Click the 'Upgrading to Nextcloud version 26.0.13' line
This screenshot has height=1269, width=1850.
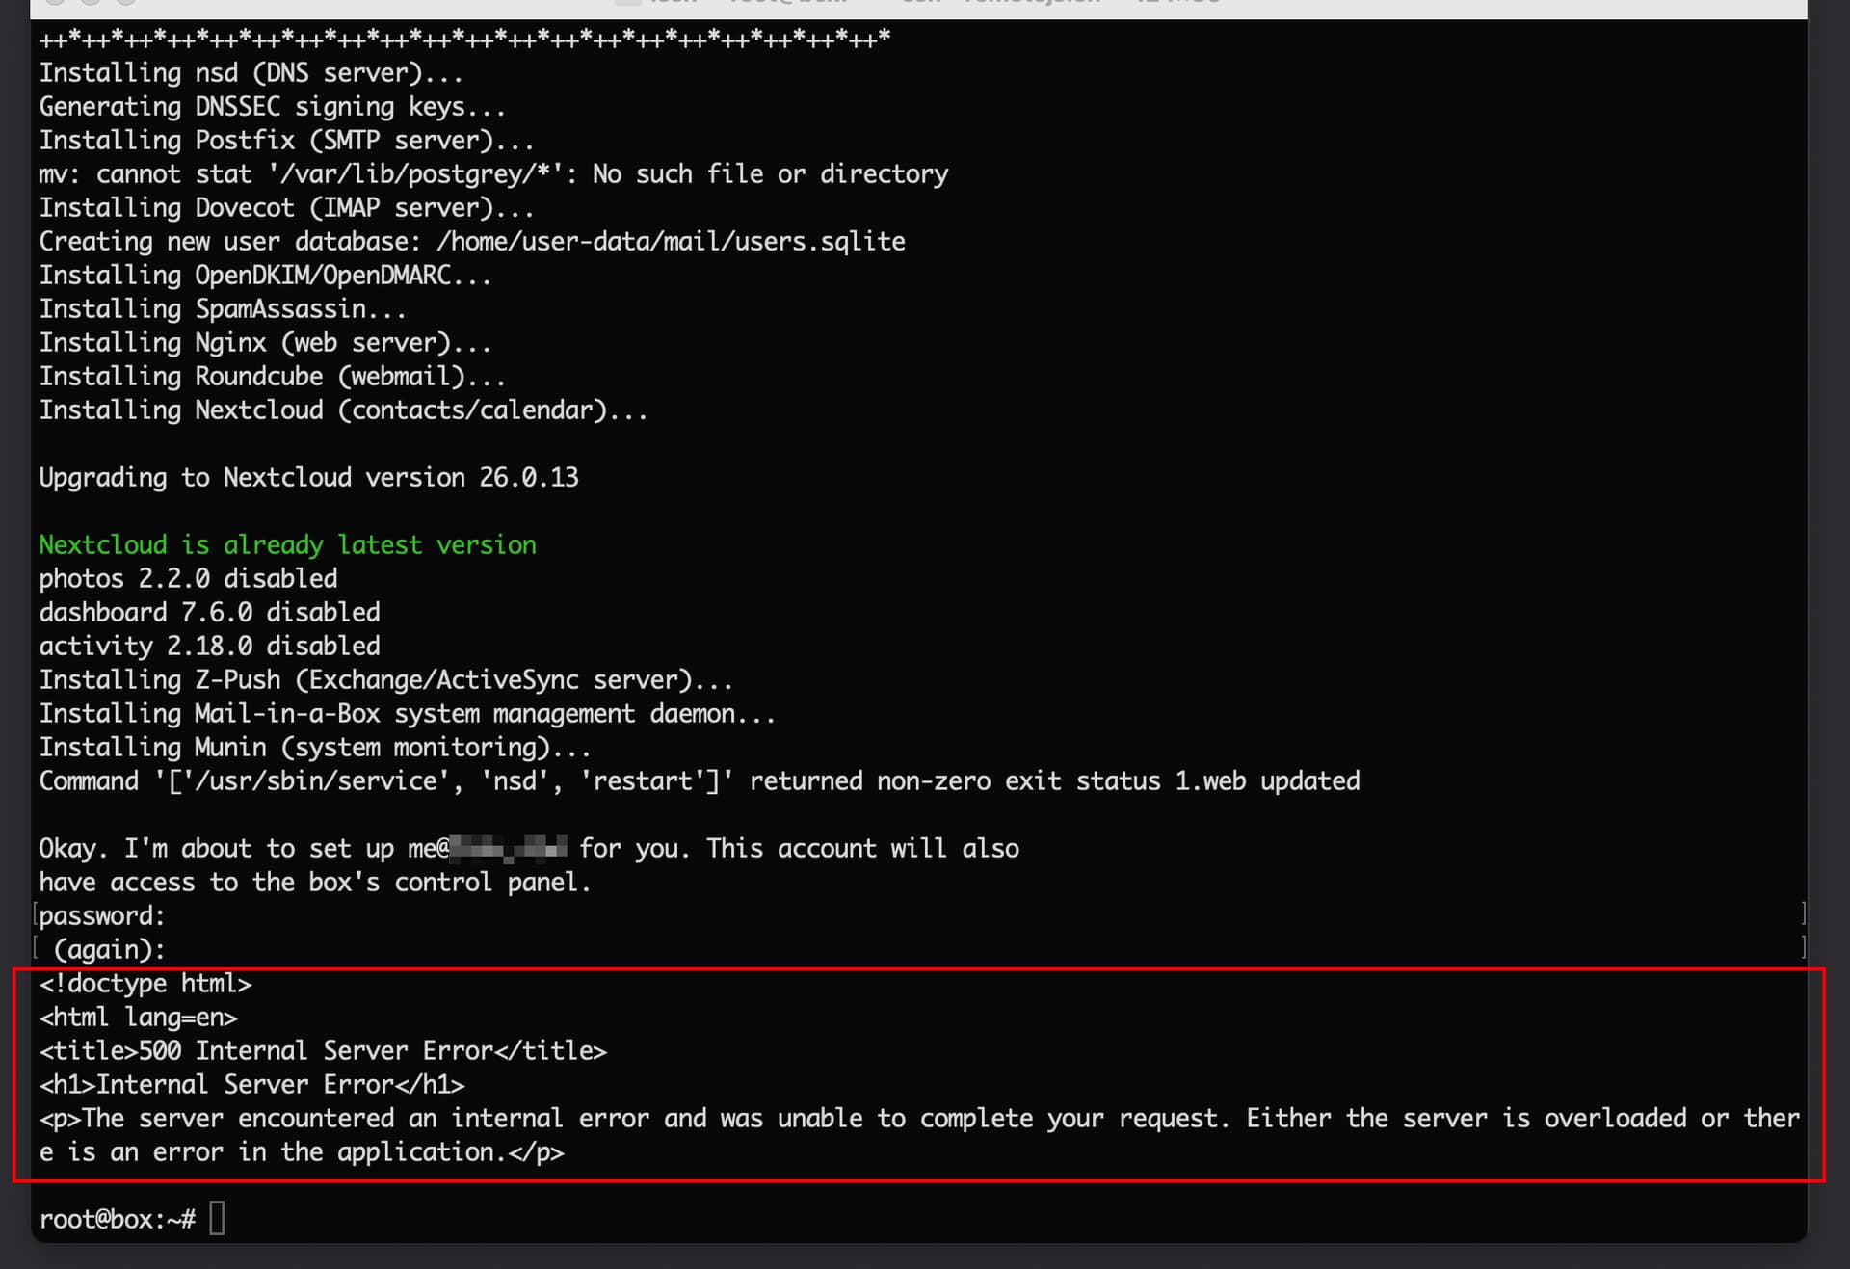308,478
